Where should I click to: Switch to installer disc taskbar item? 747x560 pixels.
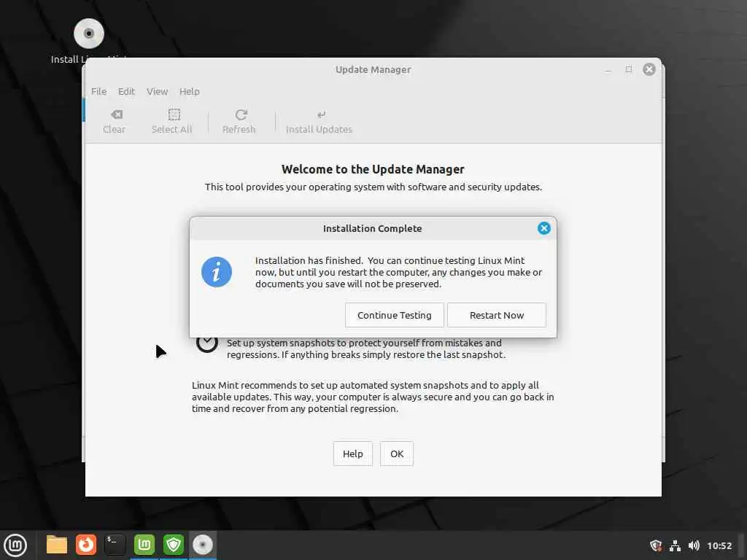click(203, 545)
